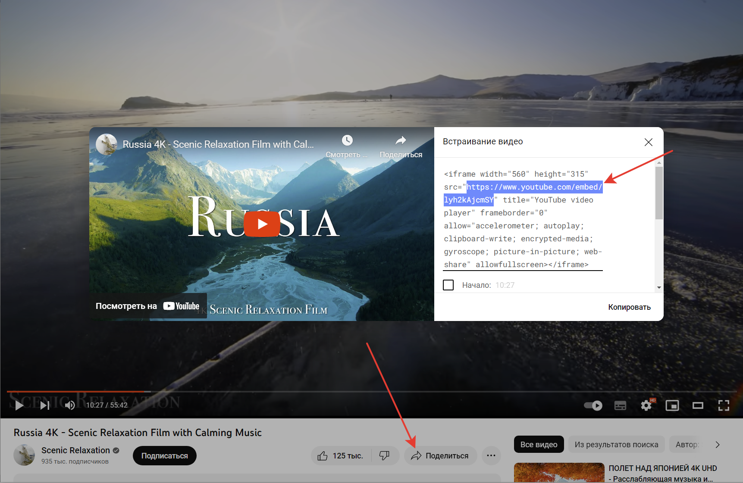Click the 935 тыс. подписчиков text
Viewport: 743px width, 483px height.
click(x=75, y=461)
